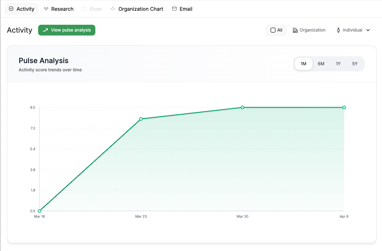Open the Organization Chart tab
382x251 pixels.
coord(137,9)
